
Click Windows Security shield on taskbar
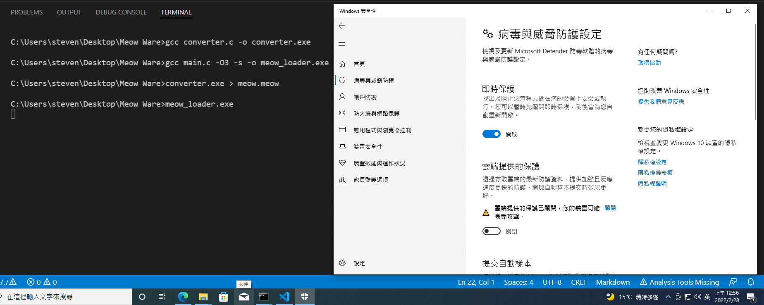305,297
